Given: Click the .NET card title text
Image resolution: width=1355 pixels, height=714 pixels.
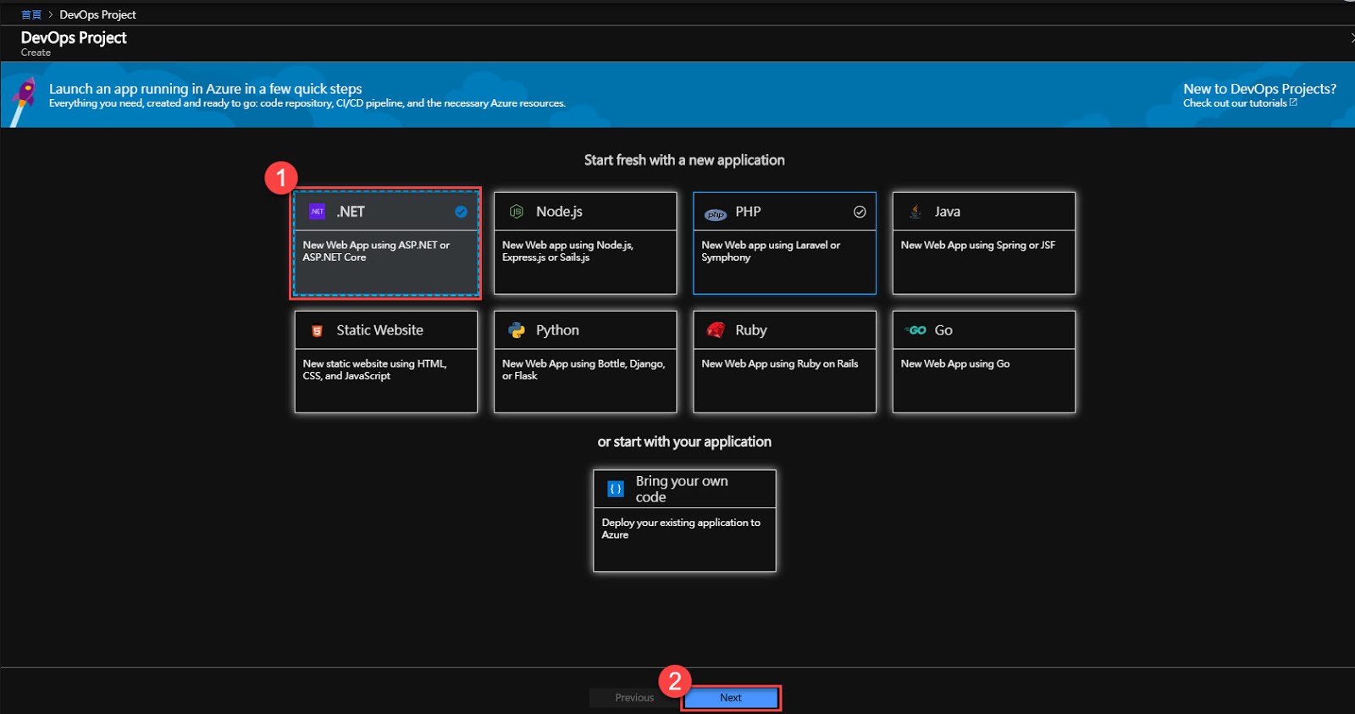Looking at the screenshot, I should point(351,212).
